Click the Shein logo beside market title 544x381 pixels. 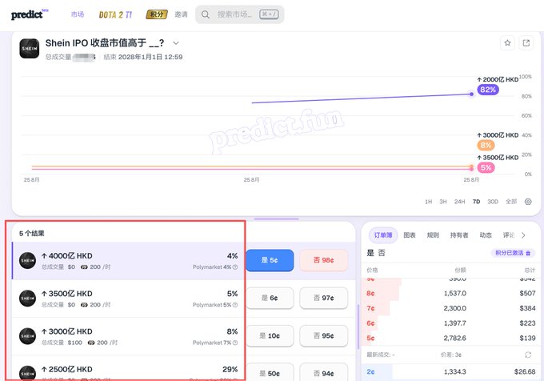click(x=29, y=48)
